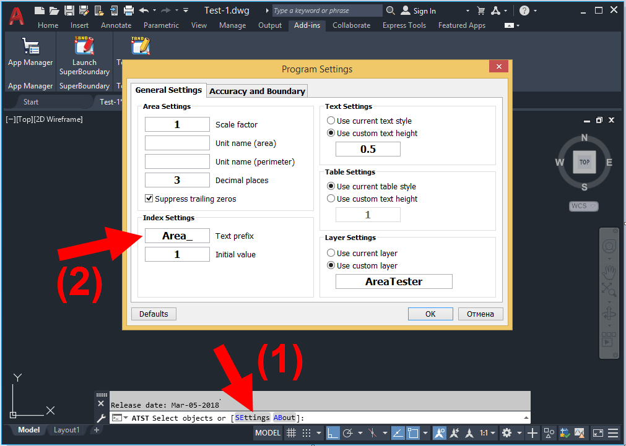Select Use current text style option
626x446 pixels.
pyautogui.click(x=331, y=121)
